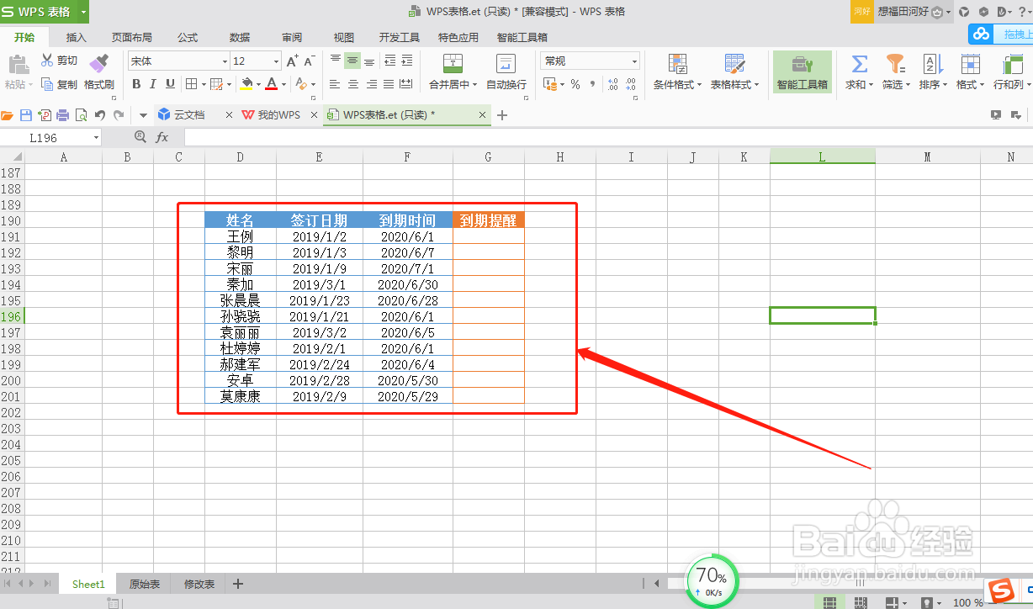Apply percent style with the % icon
This screenshot has height=609, width=1033.
575,84
